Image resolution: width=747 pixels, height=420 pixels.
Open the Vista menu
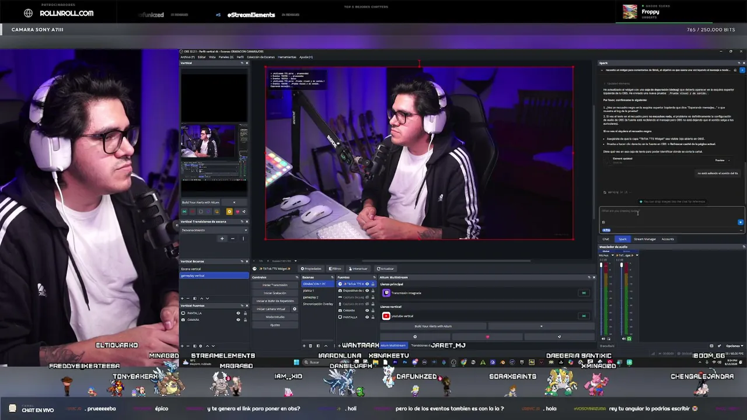click(x=212, y=57)
